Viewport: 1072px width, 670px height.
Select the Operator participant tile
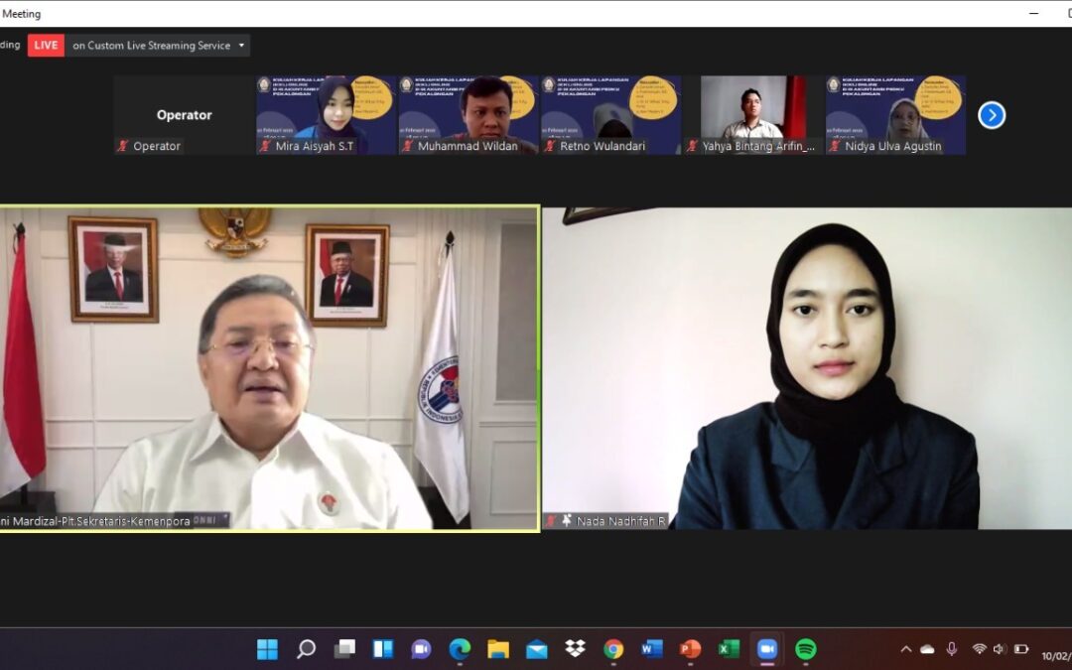click(x=184, y=114)
